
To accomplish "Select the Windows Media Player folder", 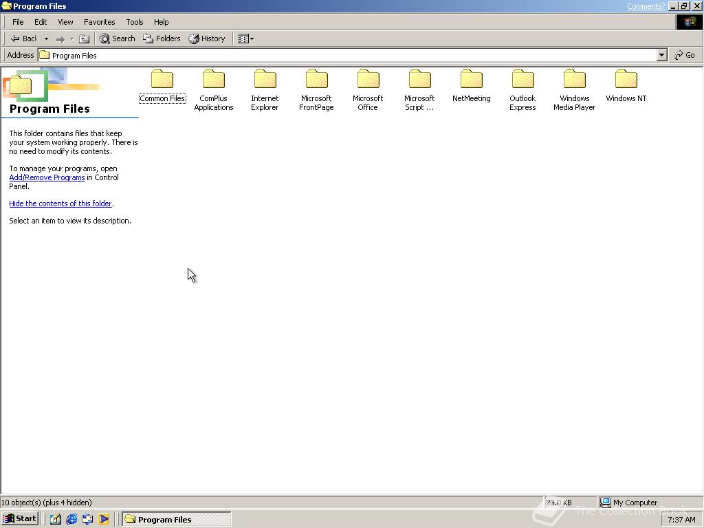I will click(574, 90).
